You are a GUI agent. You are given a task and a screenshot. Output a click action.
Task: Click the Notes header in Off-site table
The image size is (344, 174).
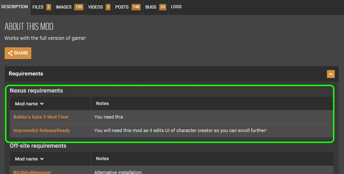click(x=102, y=159)
